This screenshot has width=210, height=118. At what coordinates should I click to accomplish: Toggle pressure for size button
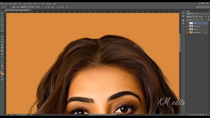(x=67, y=7)
